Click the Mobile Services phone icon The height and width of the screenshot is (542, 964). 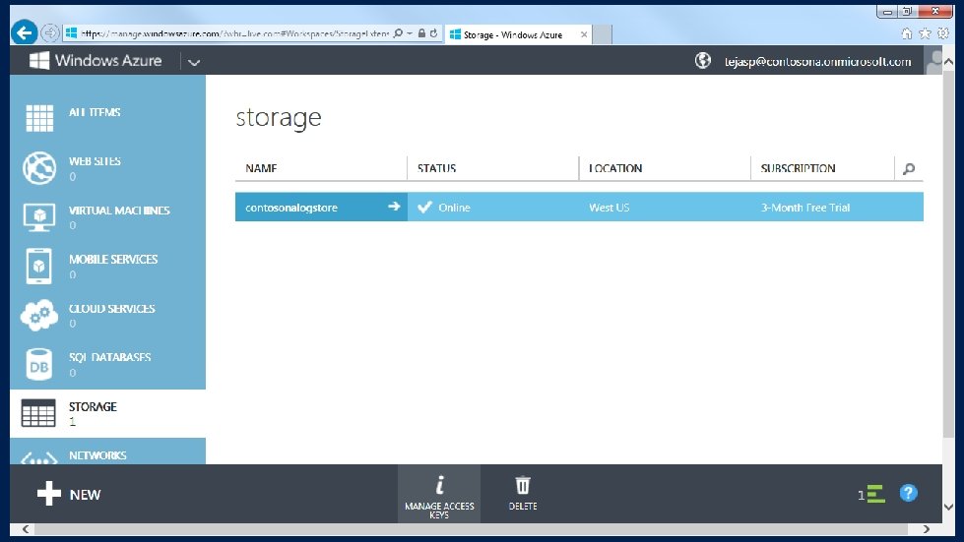tap(38, 266)
